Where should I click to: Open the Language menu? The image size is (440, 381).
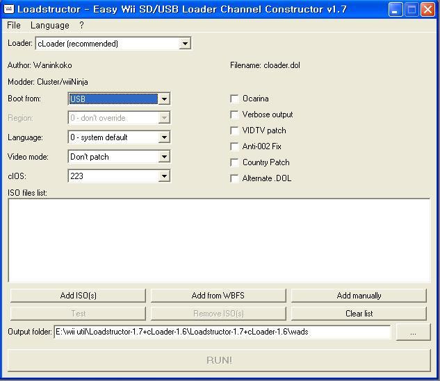click(x=50, y=25)
